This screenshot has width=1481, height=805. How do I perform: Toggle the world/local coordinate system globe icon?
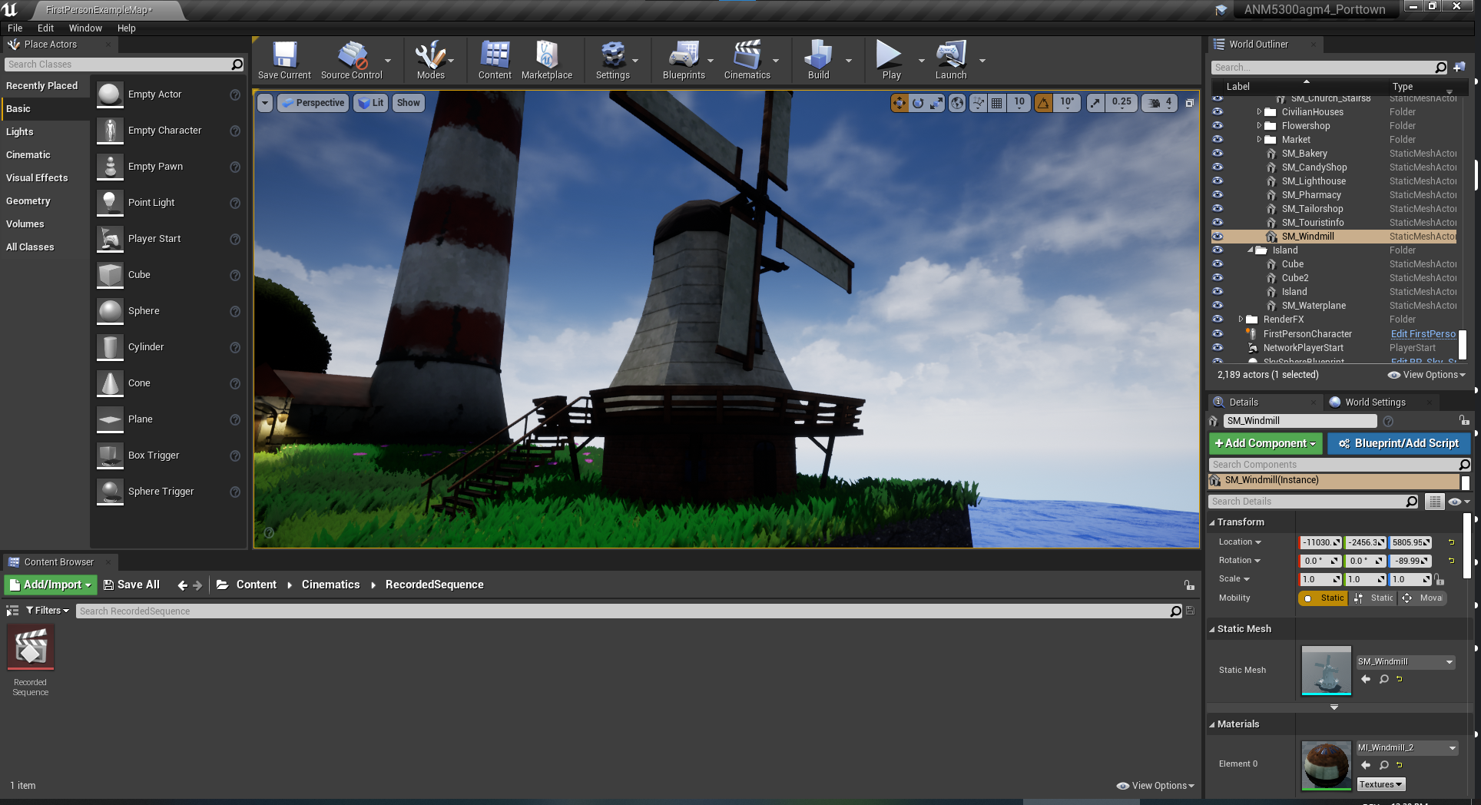pos(957,103)
